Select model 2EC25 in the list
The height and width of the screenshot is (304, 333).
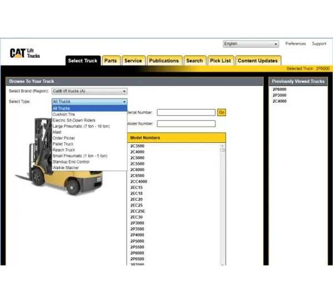(x=137, y=205)
